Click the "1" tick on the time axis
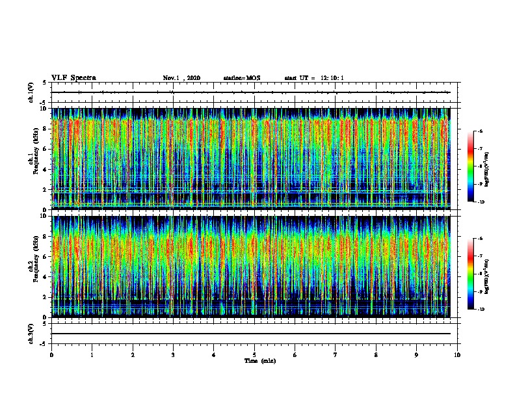 (x=92, y=355)
